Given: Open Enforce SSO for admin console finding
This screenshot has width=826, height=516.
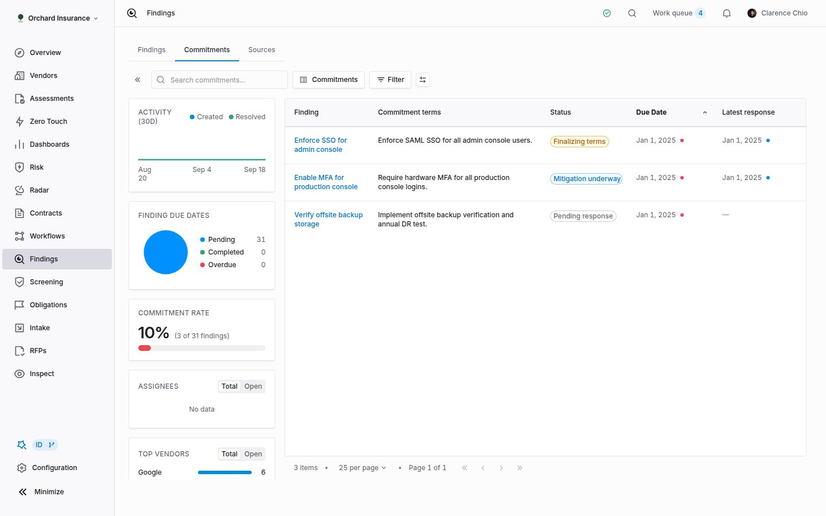Looking at the screenshot, I should point(321,145).
